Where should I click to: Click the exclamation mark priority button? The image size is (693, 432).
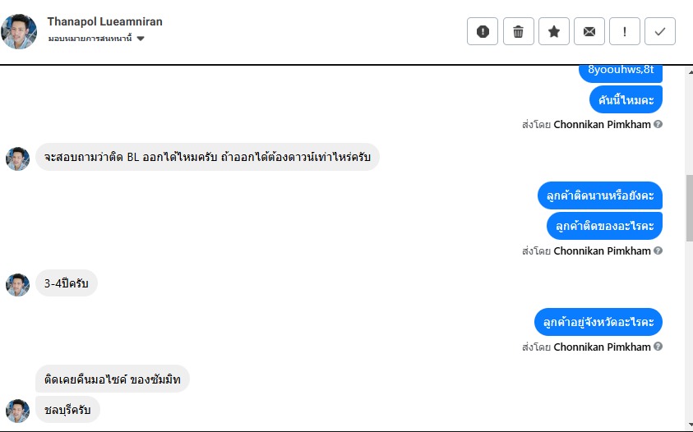click(625, 32)
